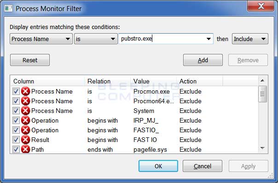
Task: Click the red exclude icon for pagefile.sys row
Action: click(25, 149)
